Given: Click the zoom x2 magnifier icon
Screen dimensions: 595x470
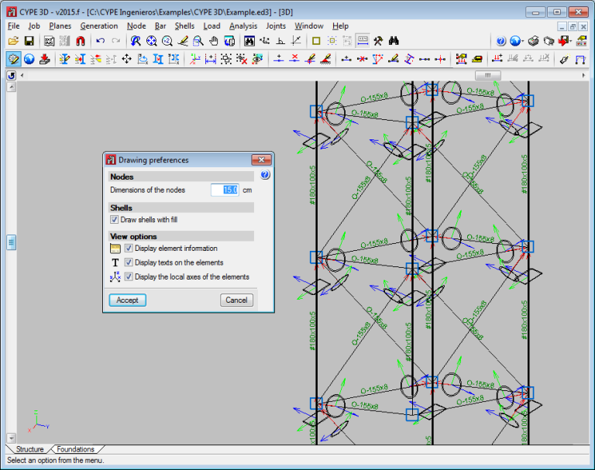Looking at the screenshot, I should click(167, 41).
